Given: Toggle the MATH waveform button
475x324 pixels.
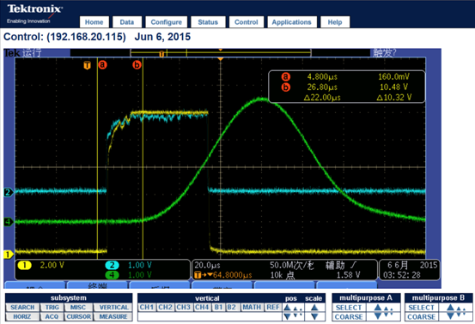Looking at the screenshot, I should click(x=252, y=308).
